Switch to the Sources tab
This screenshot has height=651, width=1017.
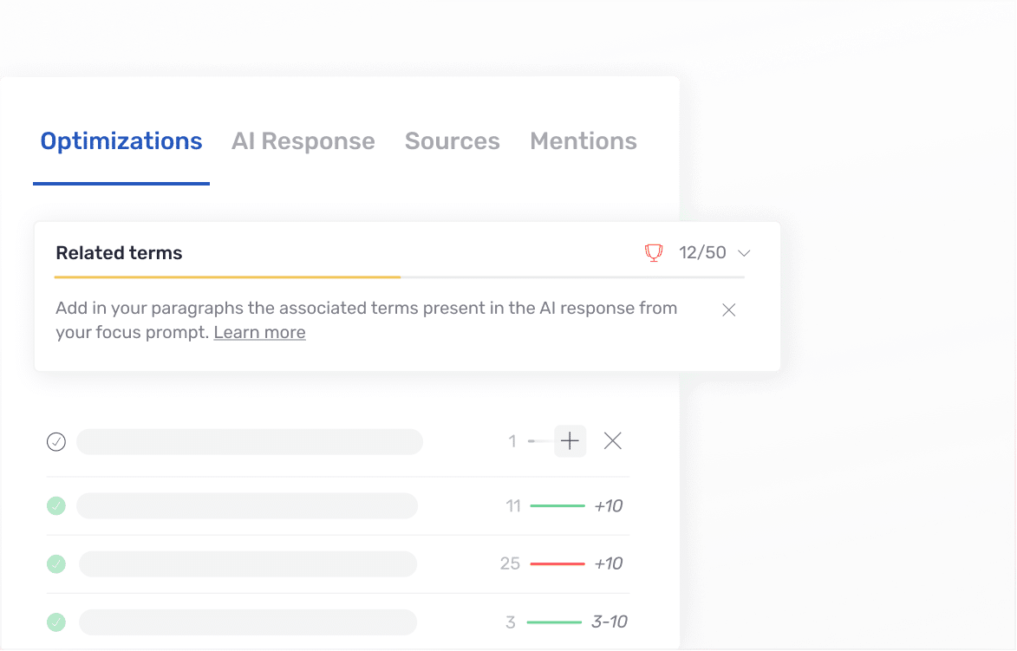coord(452,140)
